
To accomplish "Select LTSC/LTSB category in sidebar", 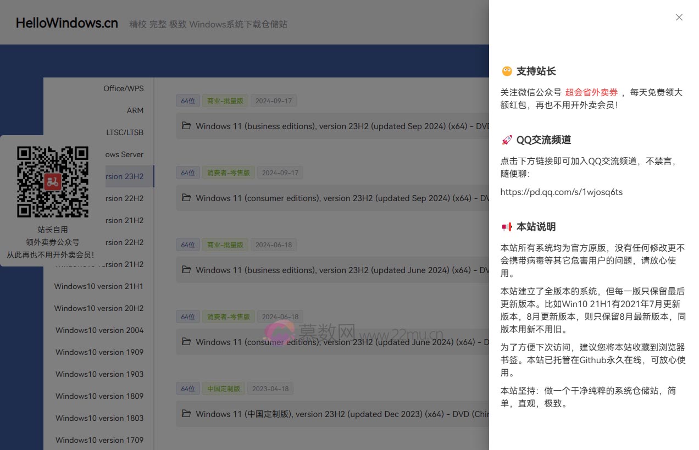I will click(125, 132).
